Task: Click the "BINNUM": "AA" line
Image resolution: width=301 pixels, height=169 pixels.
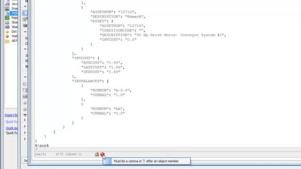Action: [x=107, y=108]
